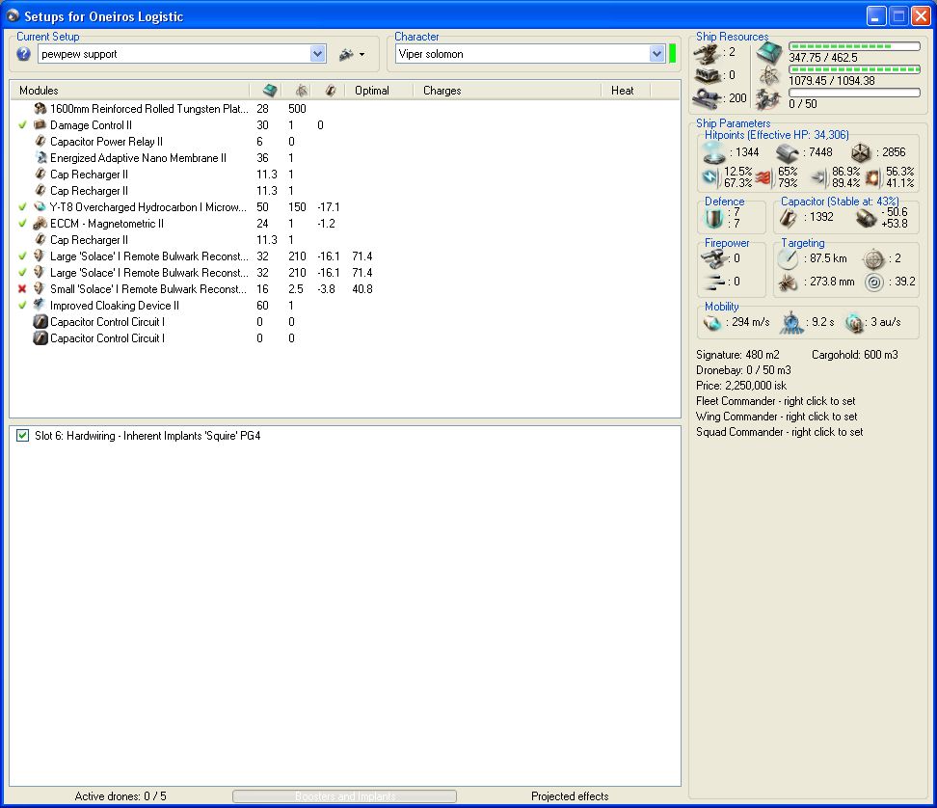Screen dimensions: 937x808
Task: Click the Projected effects label
Action: click(x=570, y=796)
